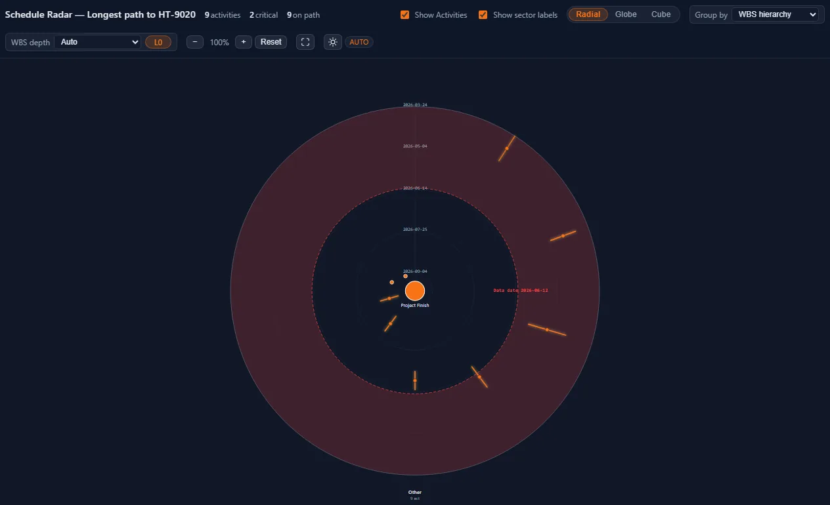Viewport: 830px width, 505px height.
Task: Click the 9 on path count
Action: [303, 14]
